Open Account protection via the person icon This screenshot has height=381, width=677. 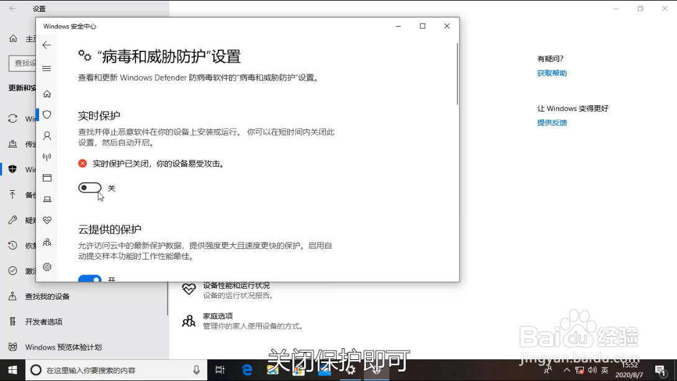click(x=47, y=136)
